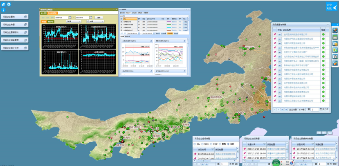The image size is (339, 166).
Task: Click the blue info icon
Action: pyautogui.click(x=3, y=9)
